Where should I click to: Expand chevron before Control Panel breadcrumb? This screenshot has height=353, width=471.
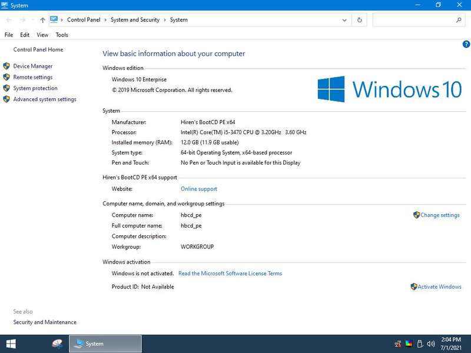click(62, 20)
